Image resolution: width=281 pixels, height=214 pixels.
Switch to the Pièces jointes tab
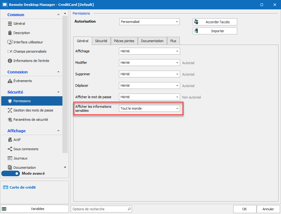pos(124,41)
